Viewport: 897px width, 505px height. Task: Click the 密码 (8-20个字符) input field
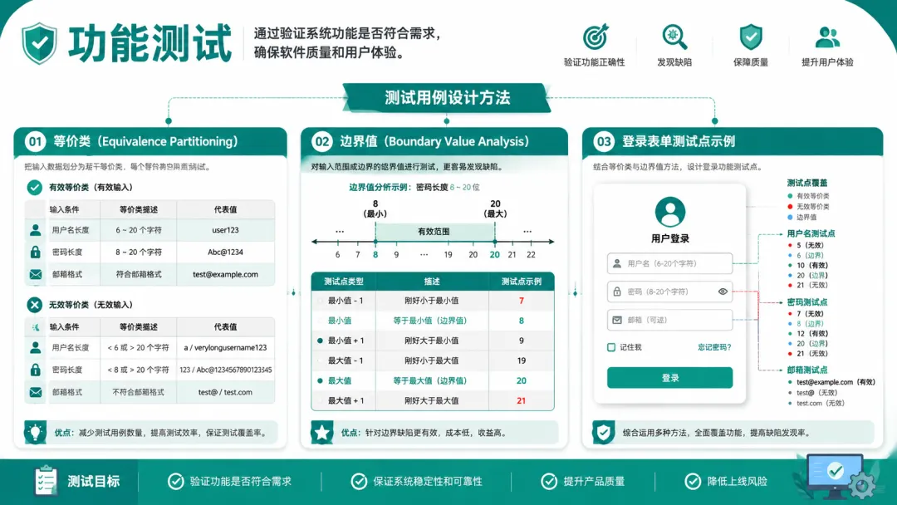click(670, 292)
